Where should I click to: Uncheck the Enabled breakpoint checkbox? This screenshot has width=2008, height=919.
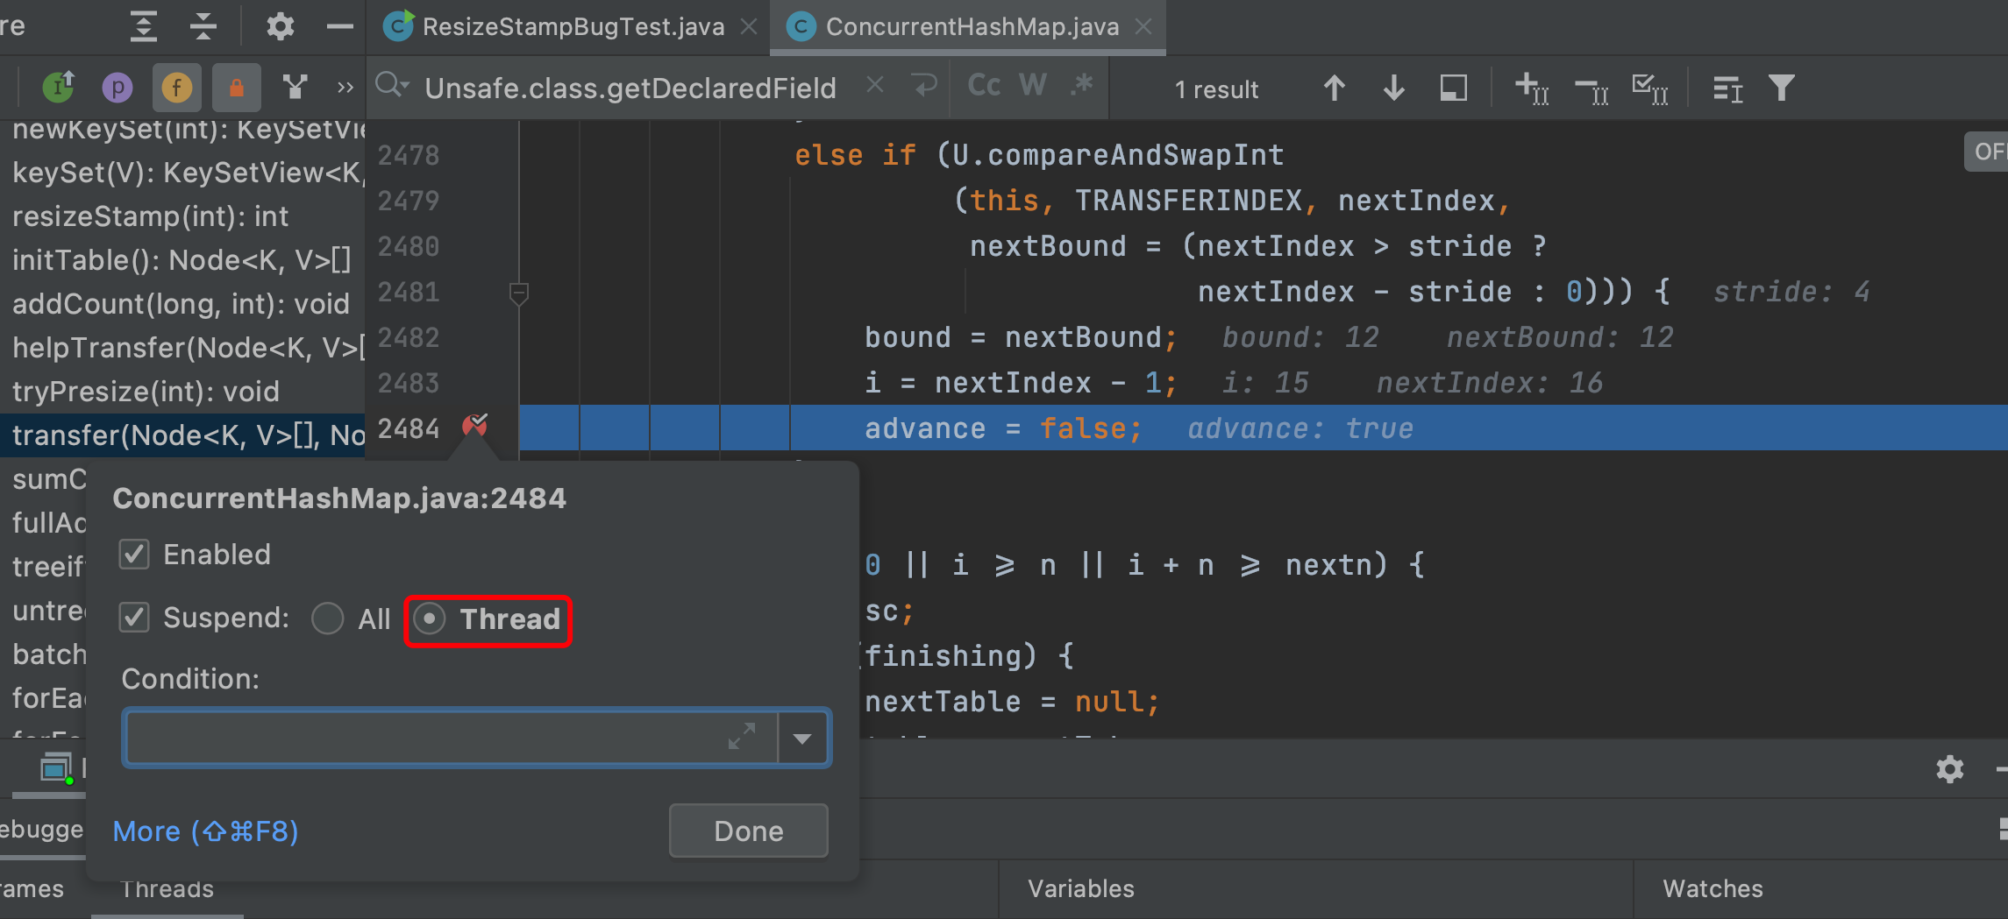click(x=134, y=554)
